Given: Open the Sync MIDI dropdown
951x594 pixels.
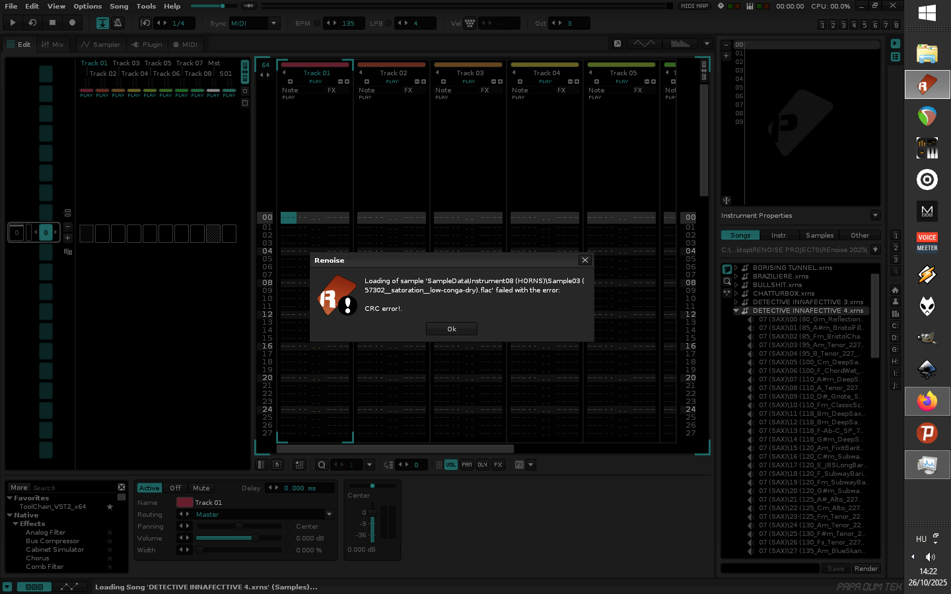Looking at the screenshot, I should click(273, 23).
